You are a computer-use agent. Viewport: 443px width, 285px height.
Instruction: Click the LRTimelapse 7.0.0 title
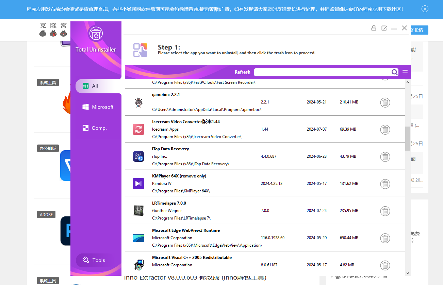[x=169, y=203]
